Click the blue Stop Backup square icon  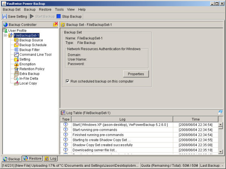coord(59,17)
